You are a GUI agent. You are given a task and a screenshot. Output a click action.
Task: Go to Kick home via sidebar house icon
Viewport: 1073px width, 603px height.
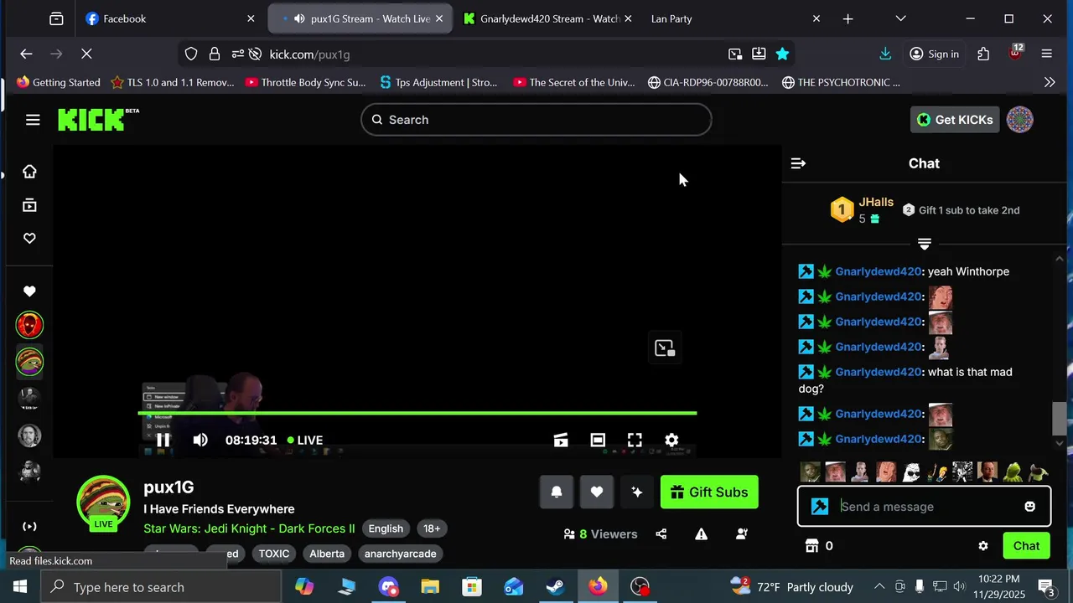29,172
